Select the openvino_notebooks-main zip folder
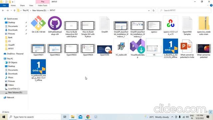Viewport: 213px width, 120px height. point(204,23)
